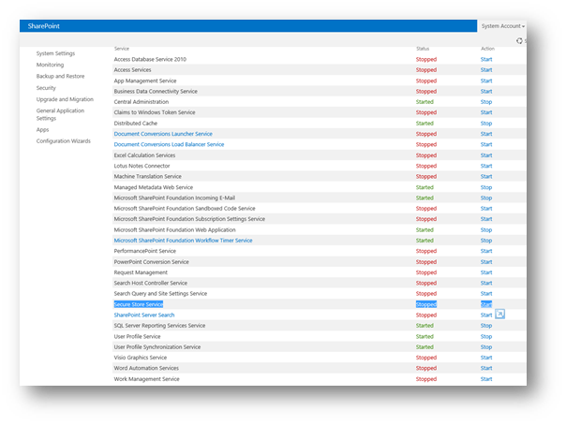This screenshot has height=425, width=566.
Task: Open SharePoint Server Search service link
Action: tap(144, 315)
